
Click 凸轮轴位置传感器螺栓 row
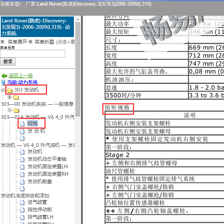(165, 203)
